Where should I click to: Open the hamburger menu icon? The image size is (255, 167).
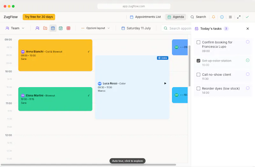[230, 17]
